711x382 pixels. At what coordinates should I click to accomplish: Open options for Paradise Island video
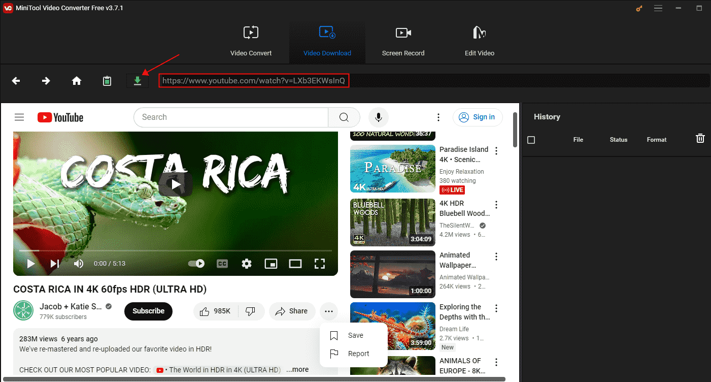coord(496,151)
